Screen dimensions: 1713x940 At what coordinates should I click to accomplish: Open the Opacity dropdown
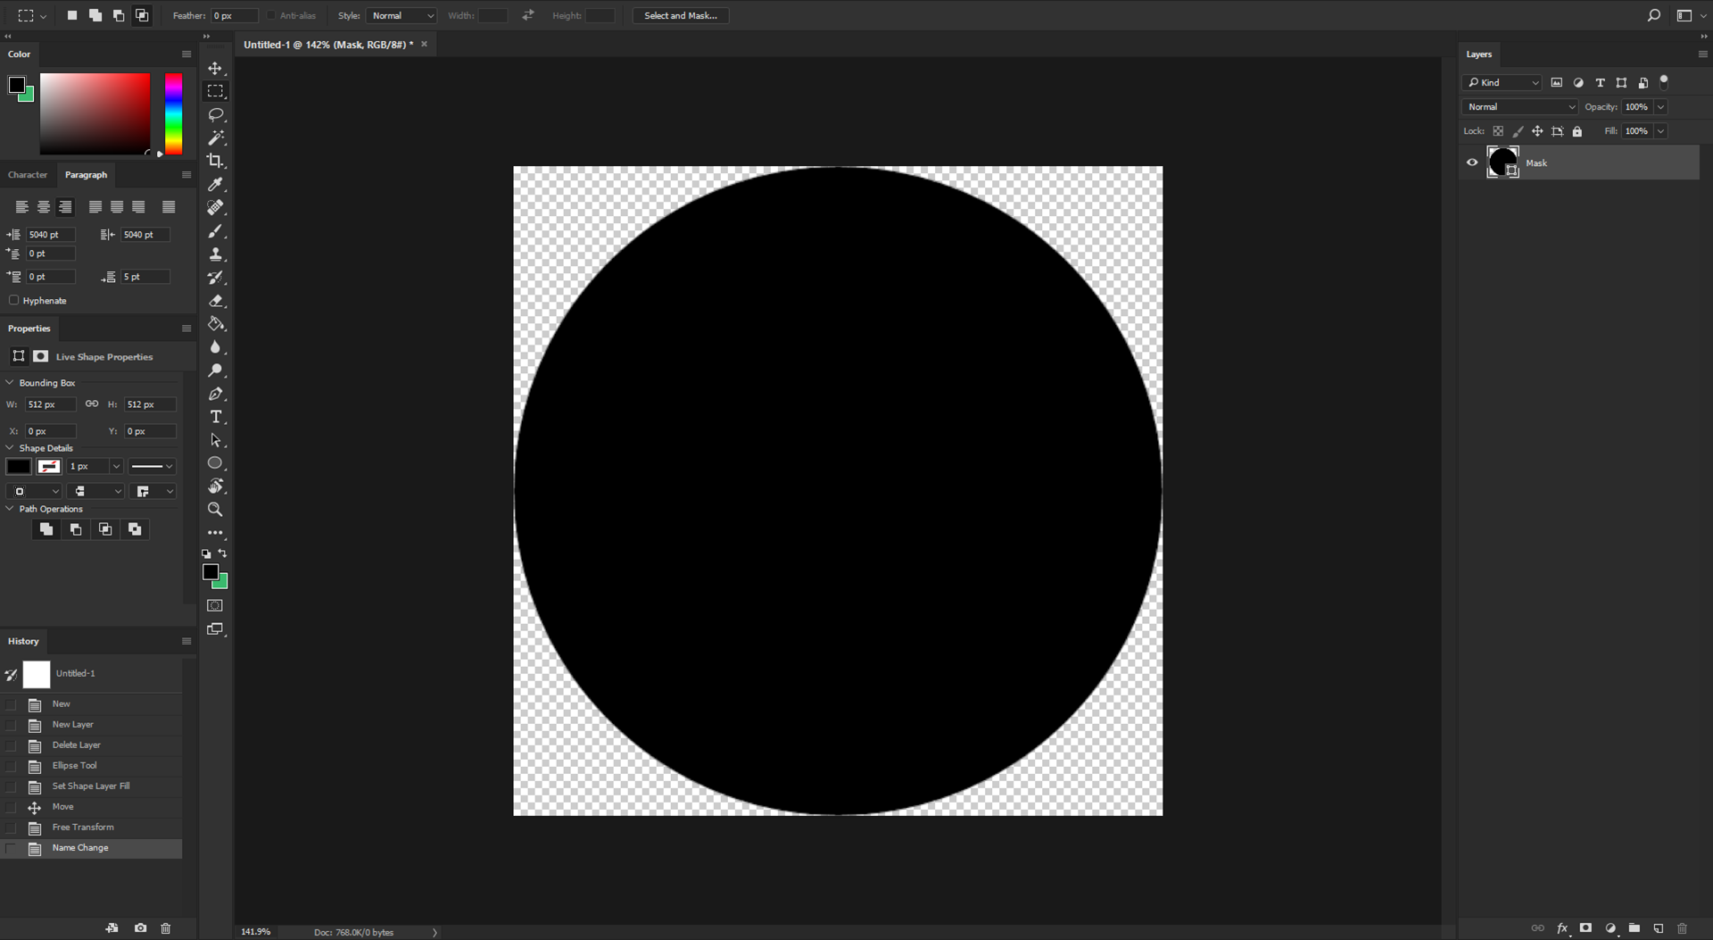[1661, 106]
